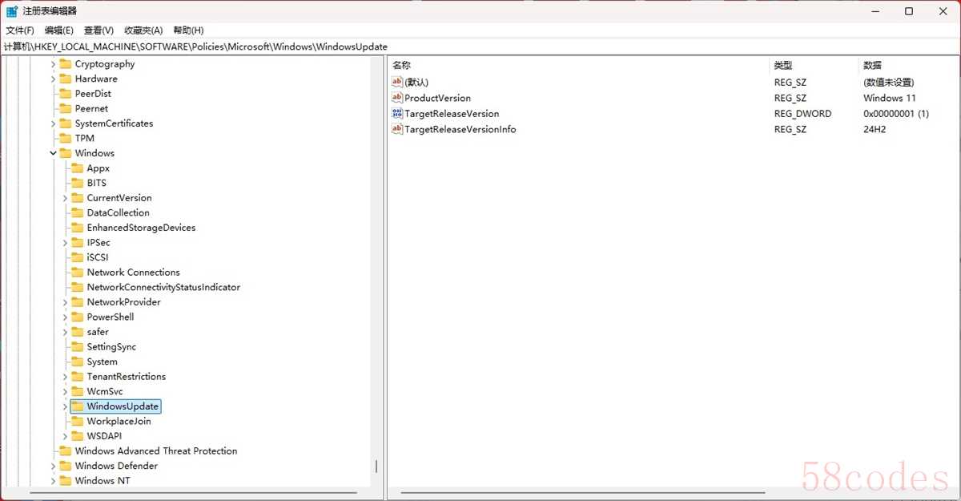The width and height of the screenshot is (961, 501).
Task: Click the DWORD icon of TargetReleaseVersion
Action: click(x=397, y=113)
